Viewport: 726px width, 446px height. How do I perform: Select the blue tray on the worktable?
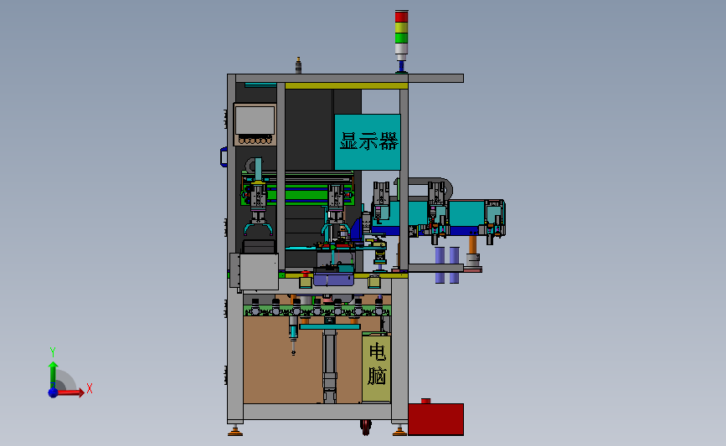pos(334,280)
